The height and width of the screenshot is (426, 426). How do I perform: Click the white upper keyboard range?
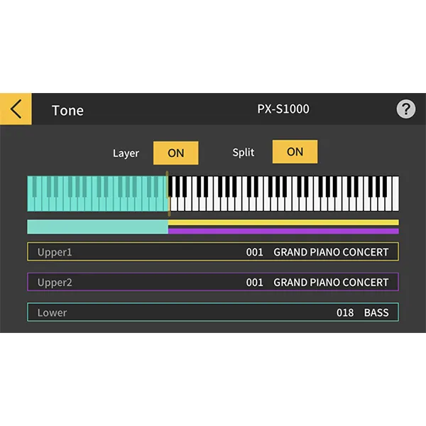[x=284, y=194]
